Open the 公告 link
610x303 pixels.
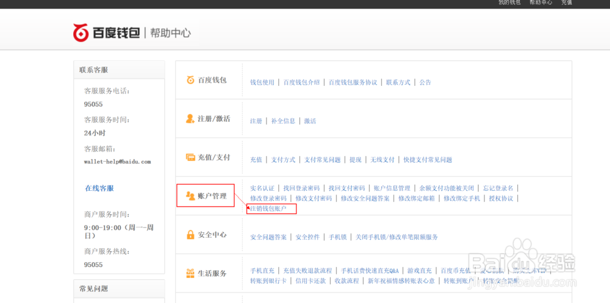coord(425,82)
